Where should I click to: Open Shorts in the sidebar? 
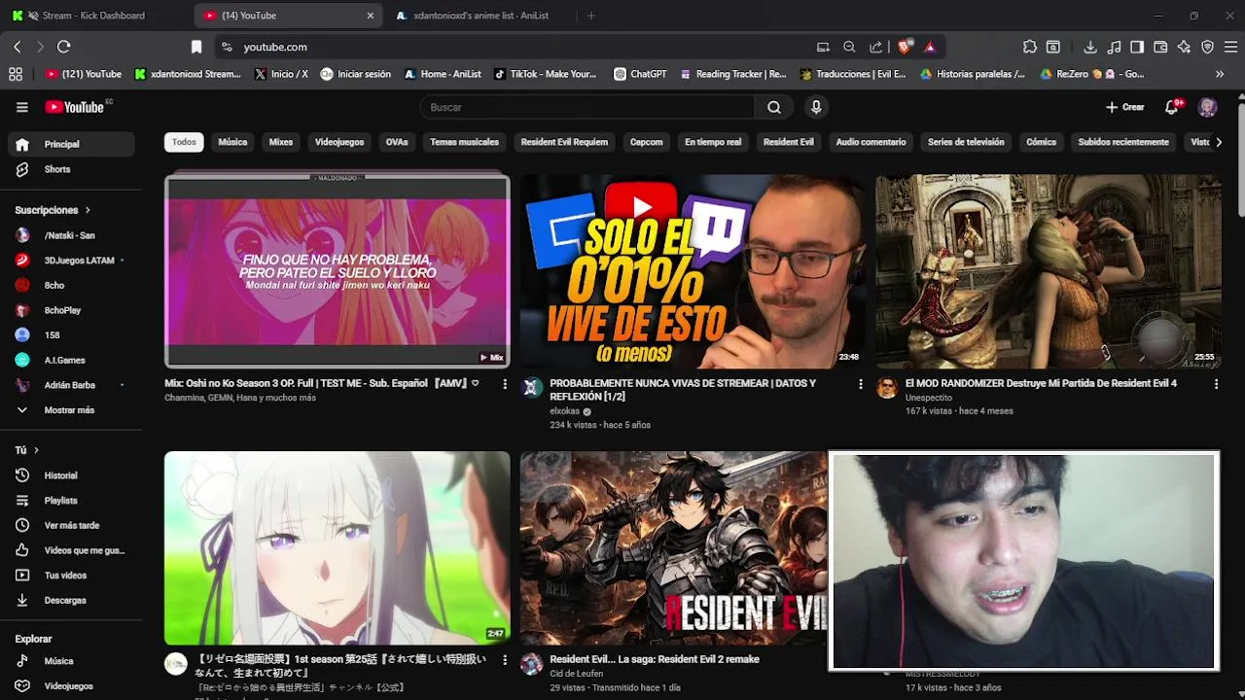tap(71, 169)
